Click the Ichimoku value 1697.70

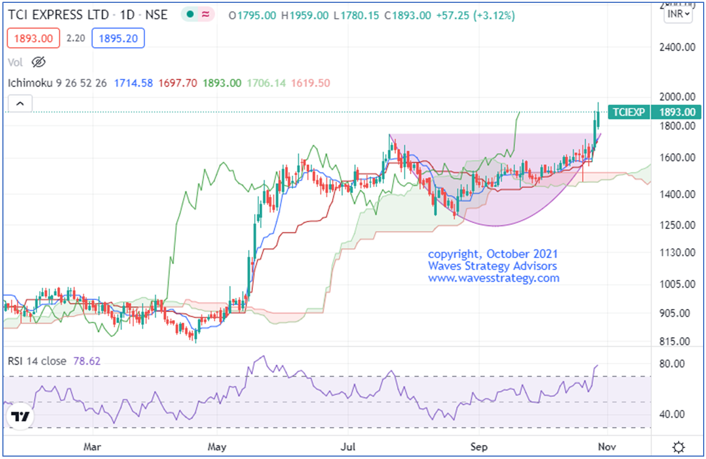point(178,83)
